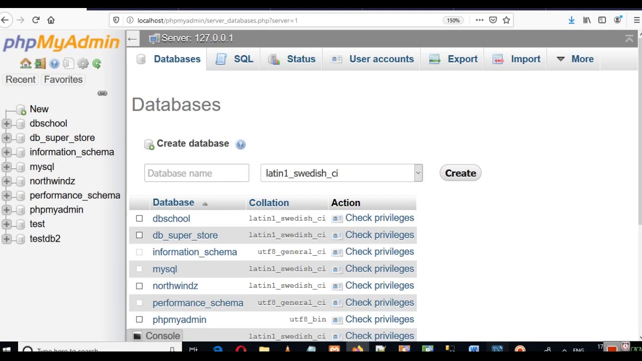This screenshot has height=361, width=642.
Task: Open the collation dropdown latin1_swedish_ci
Action: coord(342,173)
